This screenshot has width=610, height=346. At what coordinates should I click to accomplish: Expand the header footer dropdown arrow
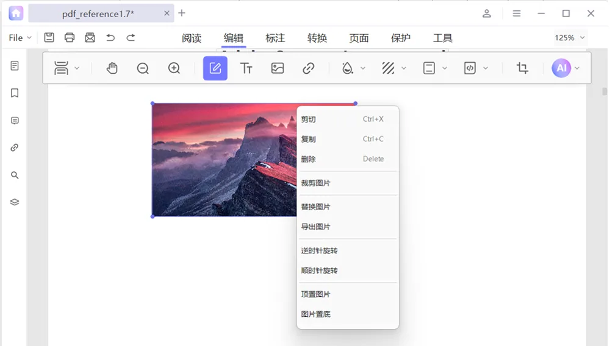[445, 68]
